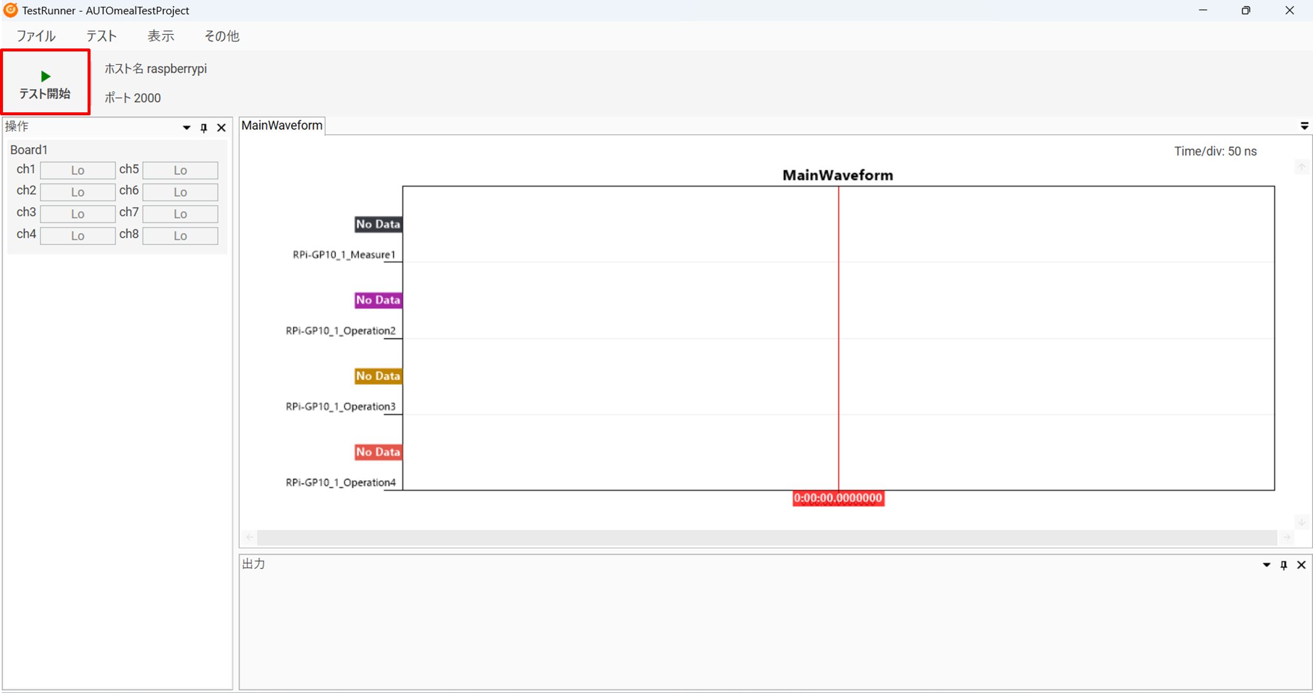Open the 表示 menu

click(160, 36)
